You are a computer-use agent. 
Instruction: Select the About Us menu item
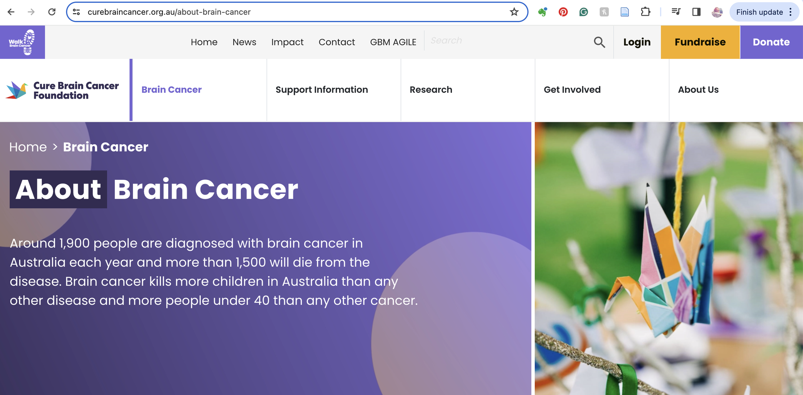coord(698,90)
